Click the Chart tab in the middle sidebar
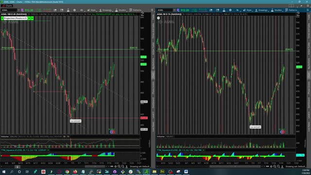This screenshot has height=175, width=311. (x=153, y=75)
